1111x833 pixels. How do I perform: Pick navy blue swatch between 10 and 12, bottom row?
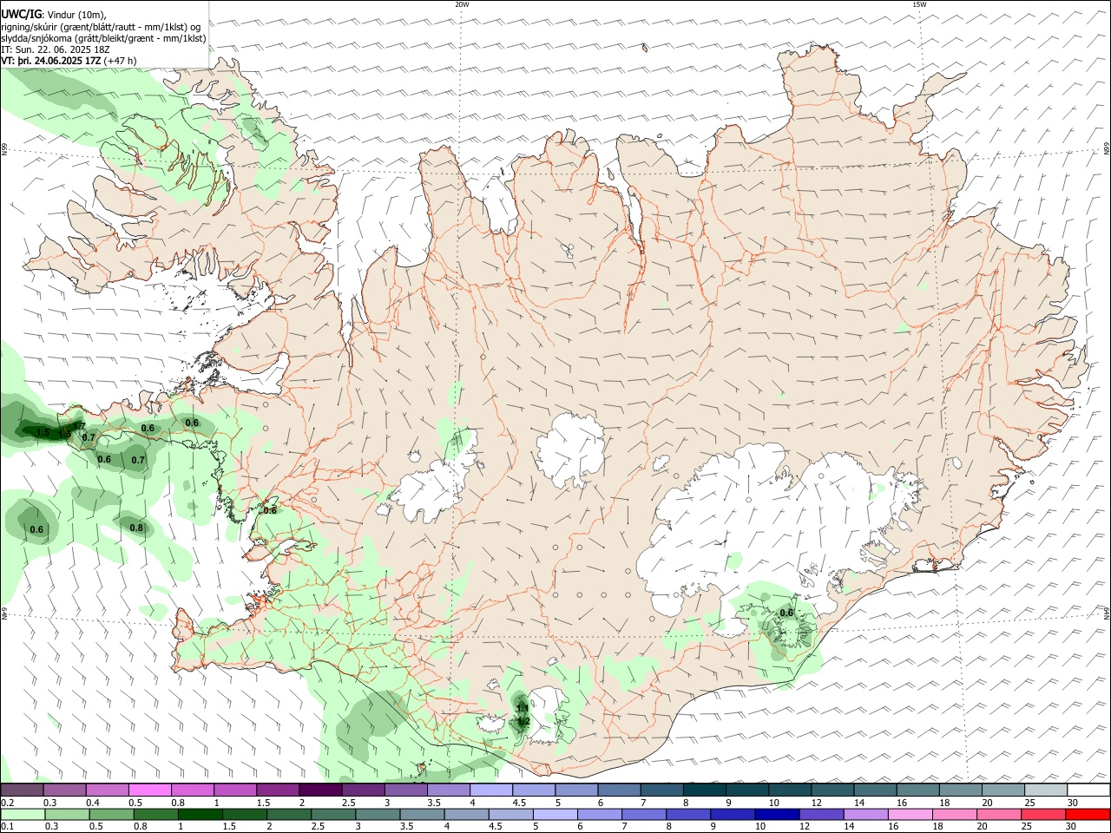coord(777,814)
